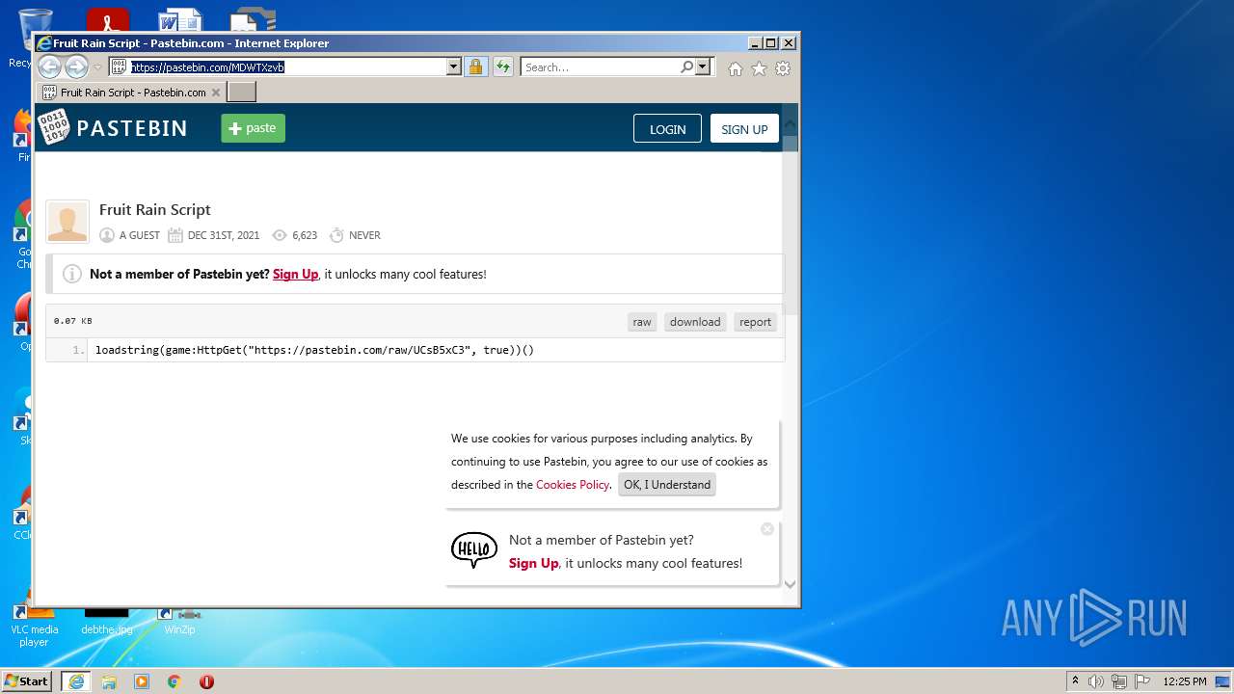The width and height of the screenshot is (1234, 694).
Task: Launch Chrome from taskbar
Action: point(174,681)
